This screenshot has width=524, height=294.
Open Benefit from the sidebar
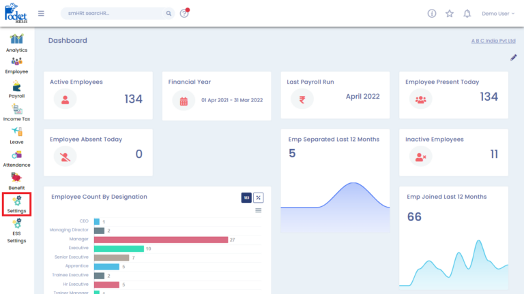[16, 179]
